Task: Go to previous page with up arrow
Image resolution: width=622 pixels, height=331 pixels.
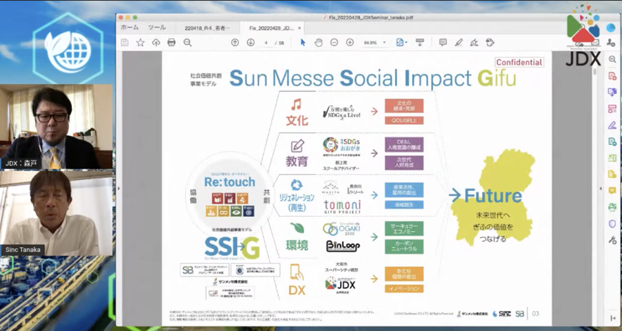Action: [235, 43]
